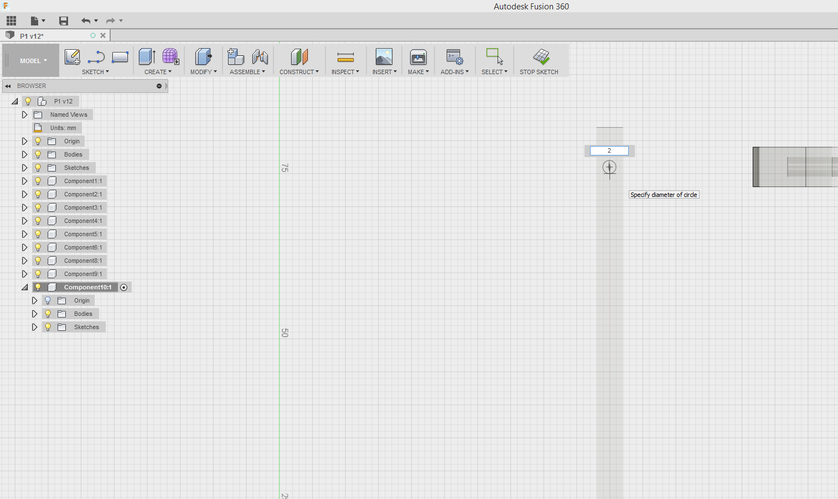Open the Scripts and Add-Ins icon
Screen dimensions: 838x499
click(x=454, y=56)
